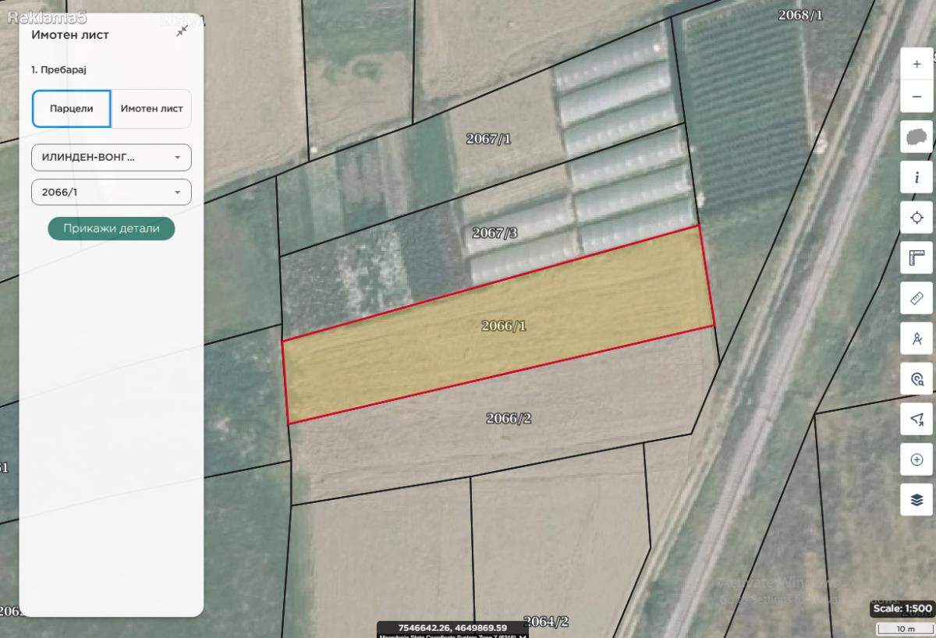Switch to the Имотен лист tab
This screenshot has height=638, width=936.
pyautogui.click(x=151, y=108)
